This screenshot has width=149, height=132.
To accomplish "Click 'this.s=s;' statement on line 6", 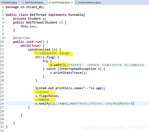I will (x=29, y=26).
